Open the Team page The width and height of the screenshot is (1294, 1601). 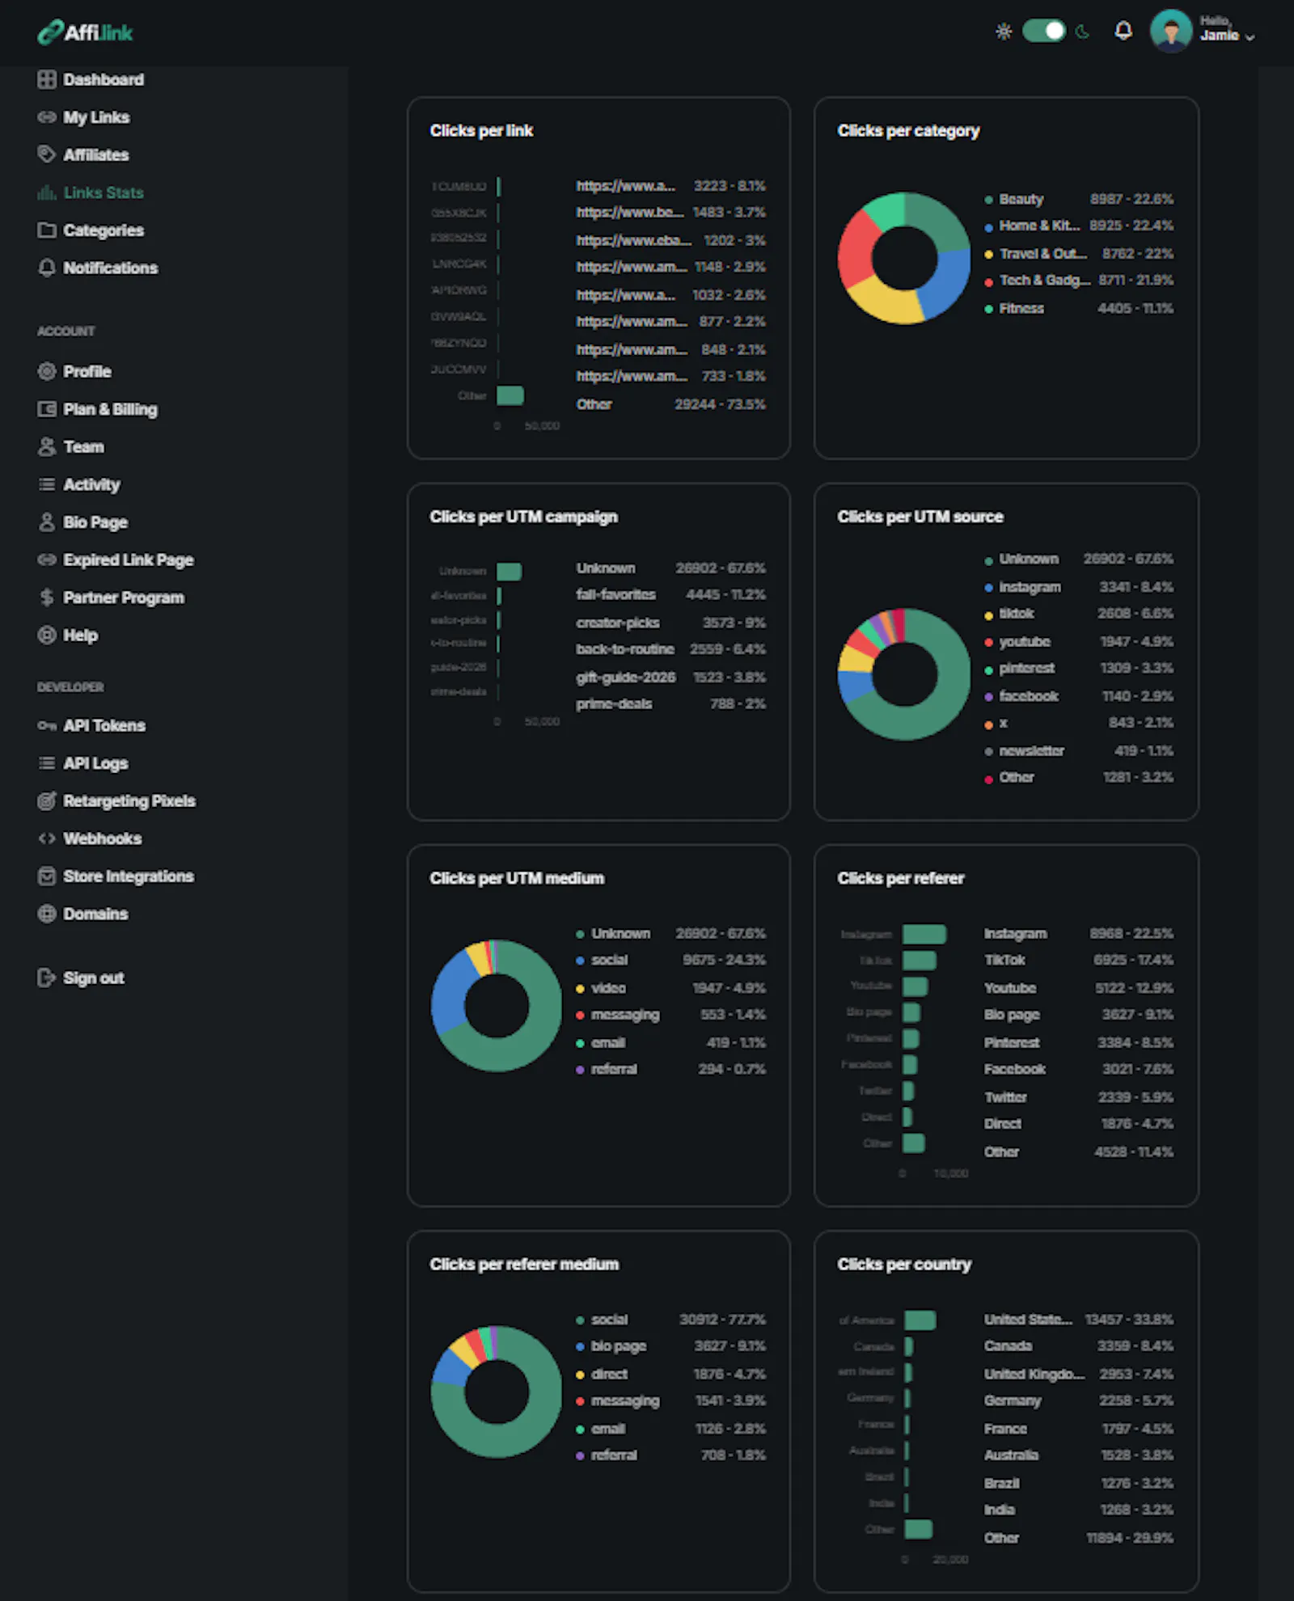tap(71, 446)
